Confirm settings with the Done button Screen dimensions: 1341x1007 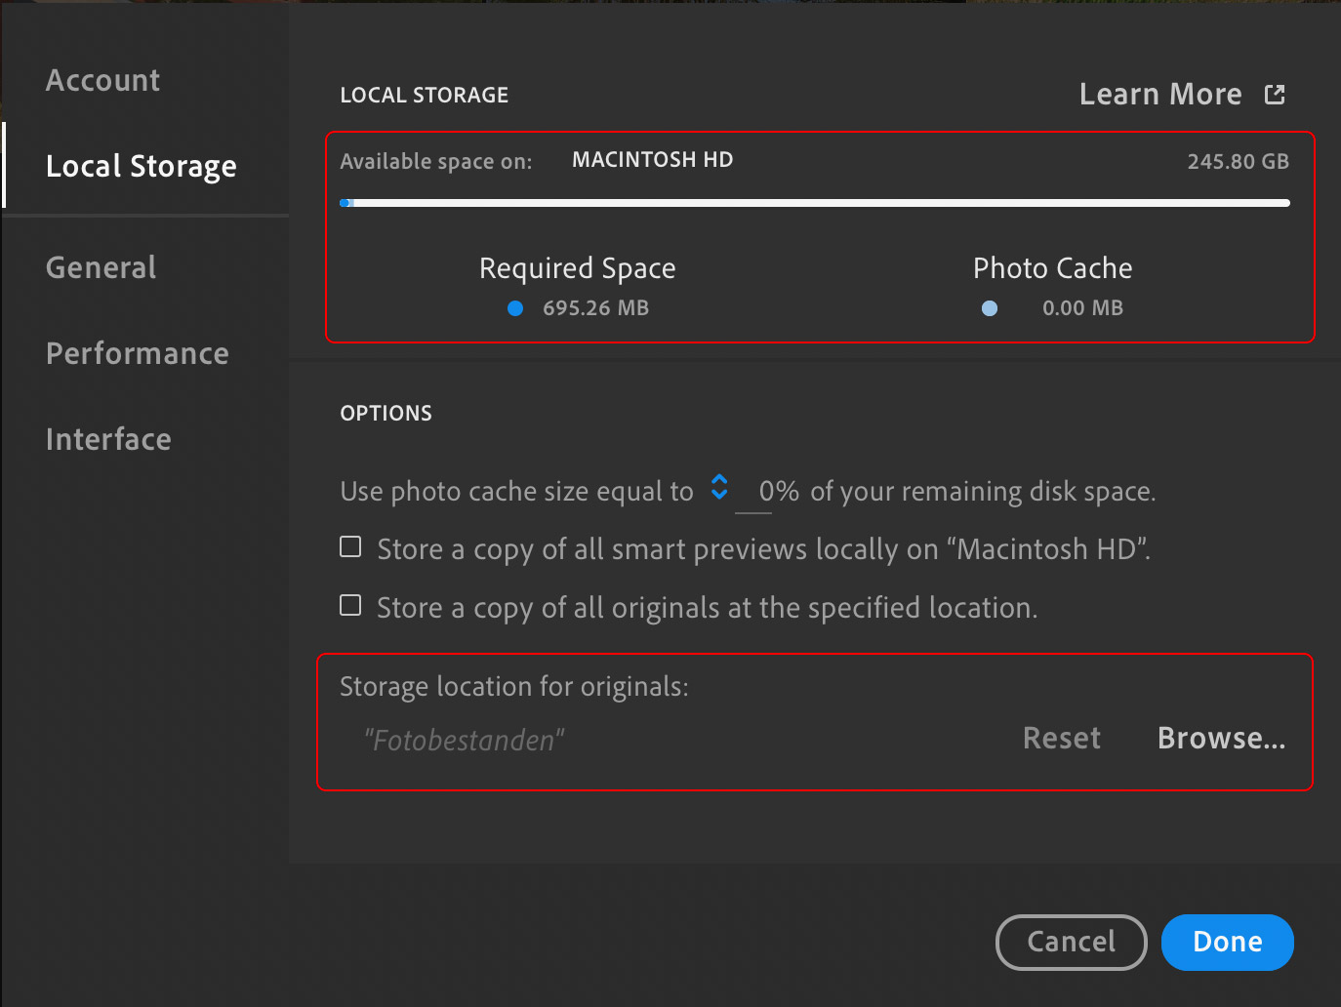pos(1227,942)
